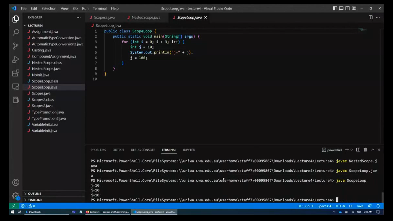Expand the OUTLINE section
Viewport: 393px width, 221px height.
(34, 194)
